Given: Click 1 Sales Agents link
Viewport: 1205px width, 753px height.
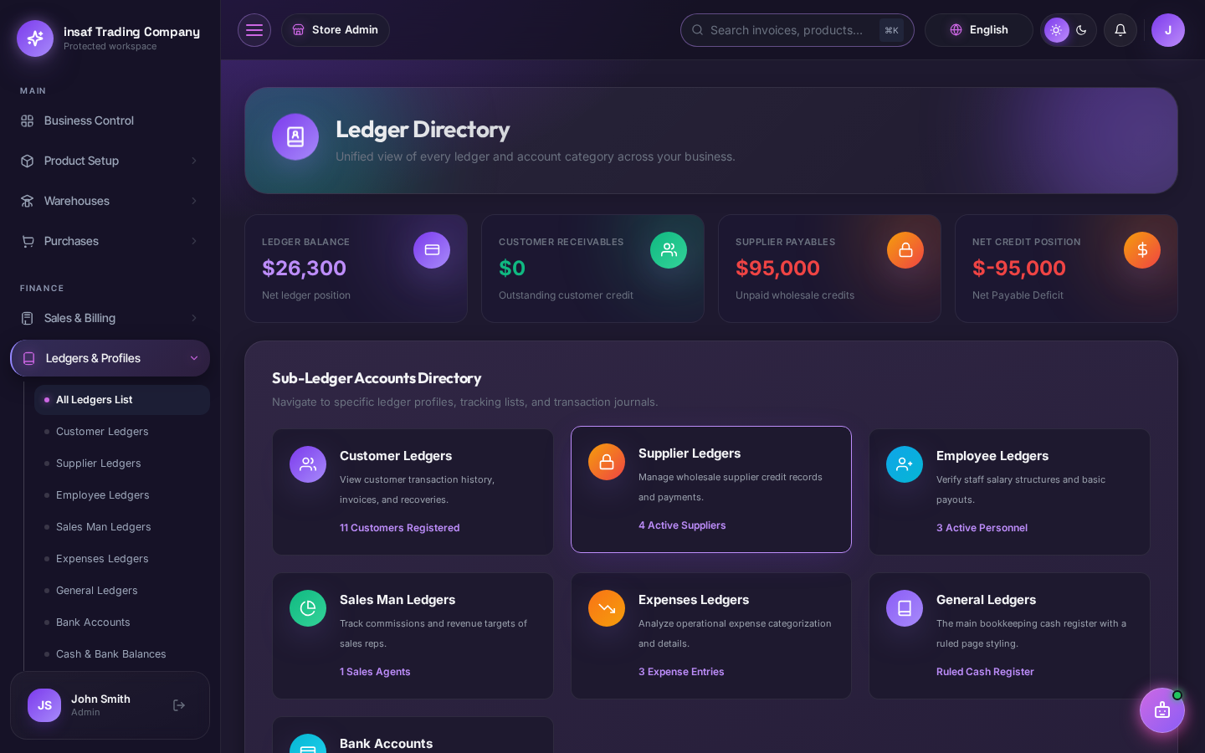Looking at the screenshot, I should coord(375,672).
